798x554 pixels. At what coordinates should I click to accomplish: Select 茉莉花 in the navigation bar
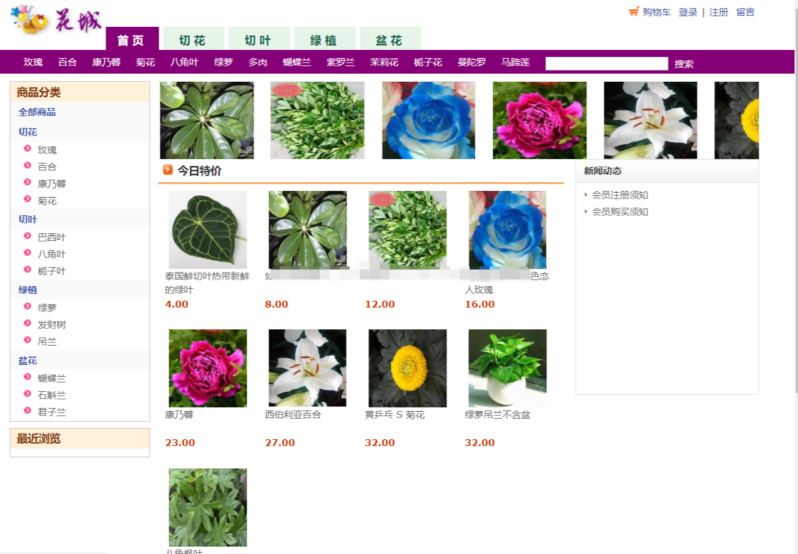(384, 62)
